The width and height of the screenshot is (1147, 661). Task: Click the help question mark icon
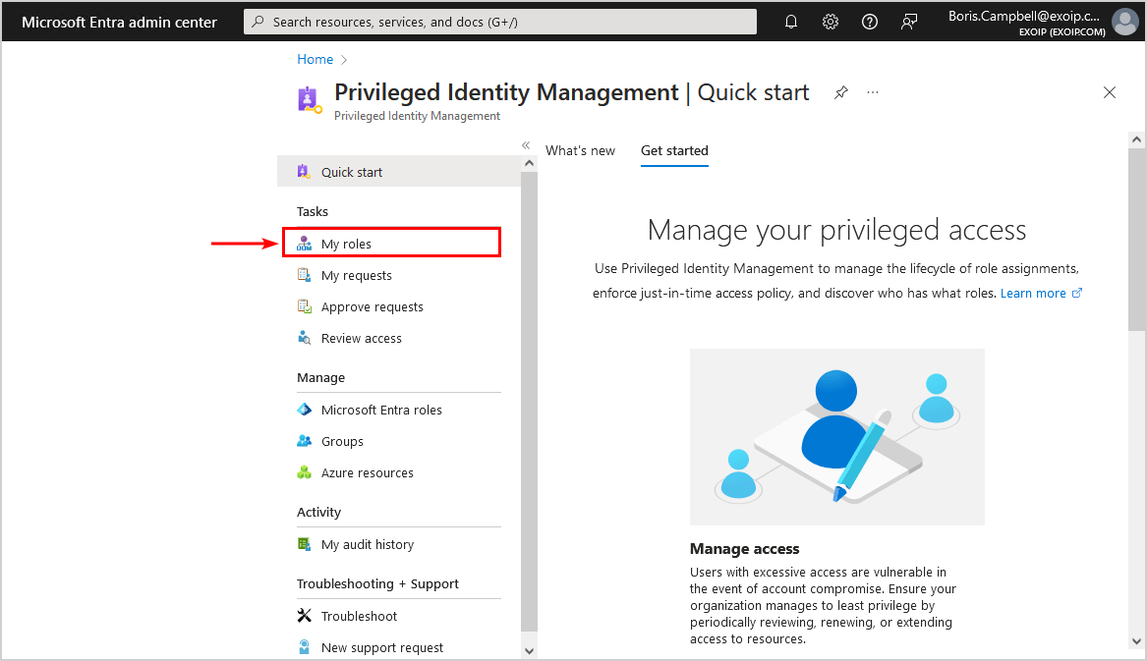869,21
